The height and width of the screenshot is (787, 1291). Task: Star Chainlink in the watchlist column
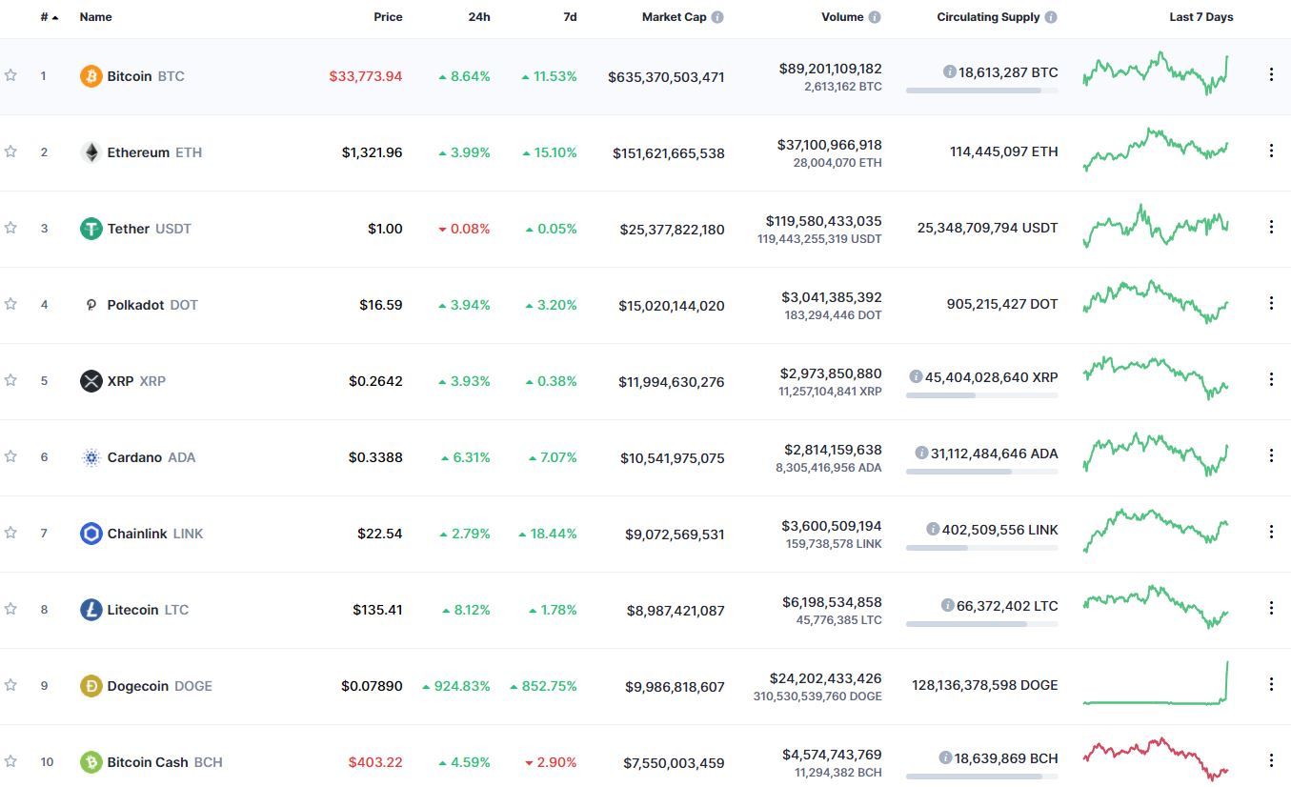[x=10, y=533]
